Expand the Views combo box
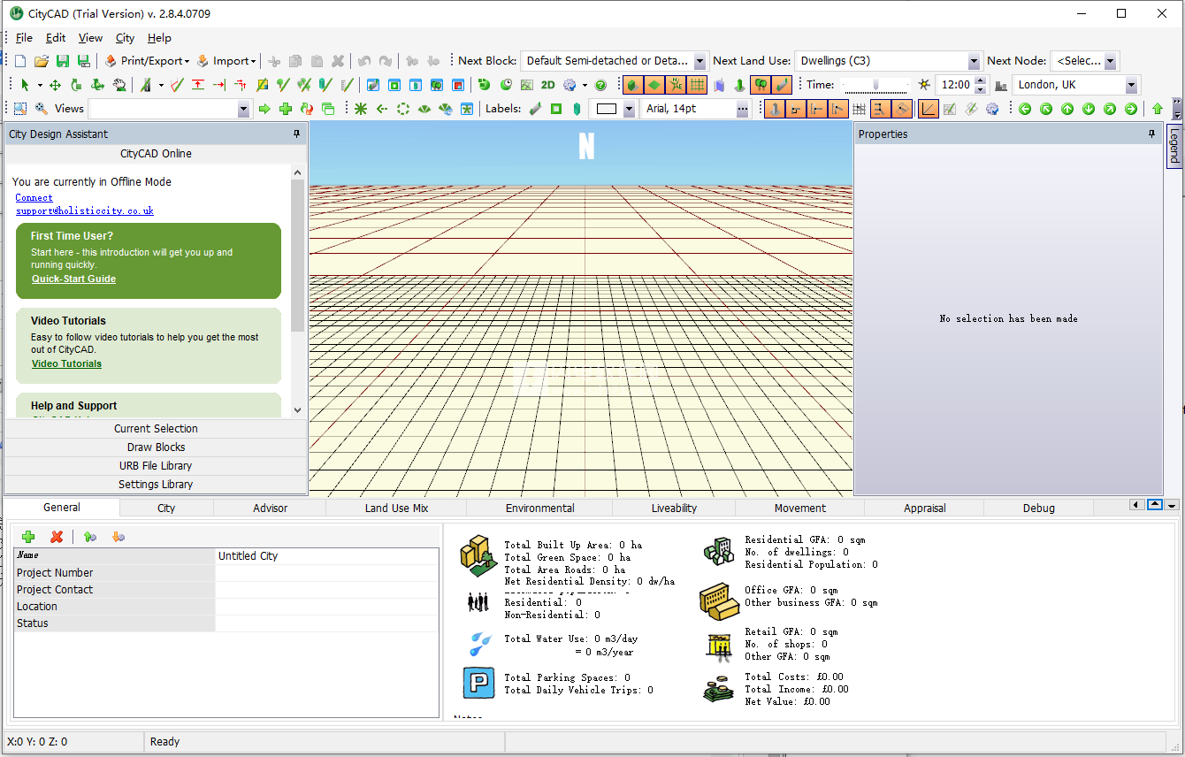Screen dimensions: 1185x757 [244, 109]
